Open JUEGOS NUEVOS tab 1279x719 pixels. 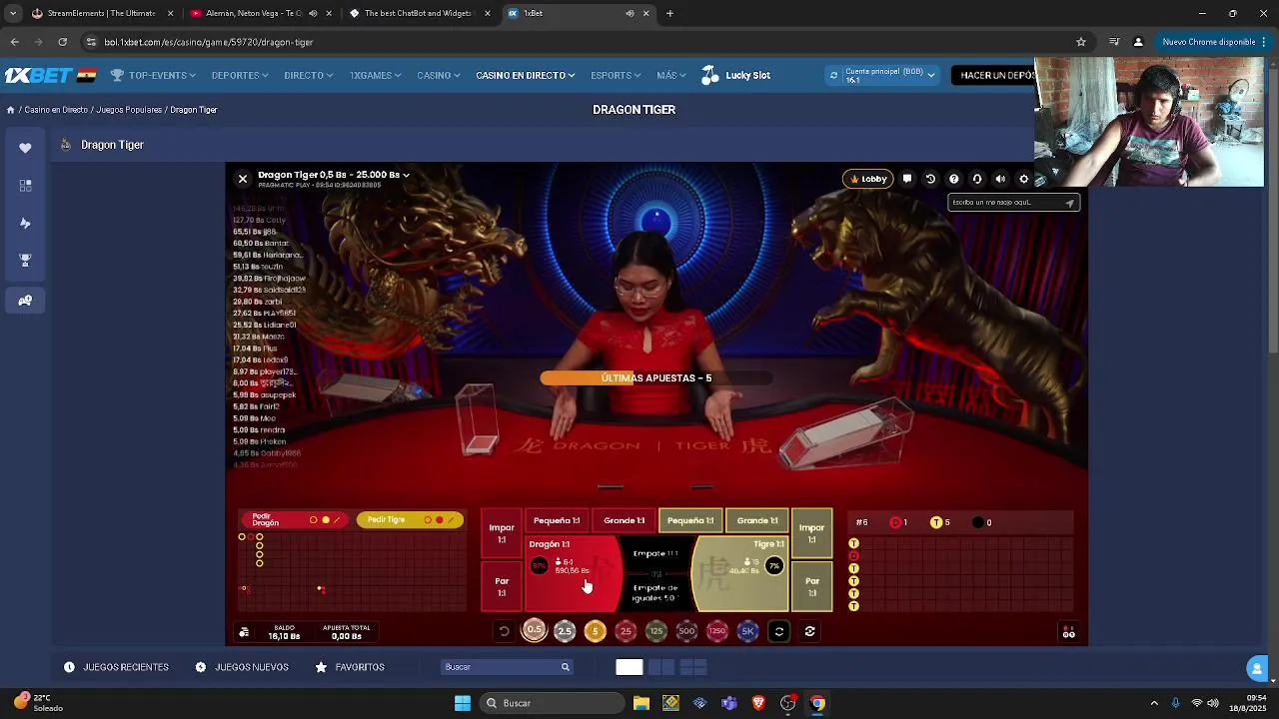[x=242, y=667]
